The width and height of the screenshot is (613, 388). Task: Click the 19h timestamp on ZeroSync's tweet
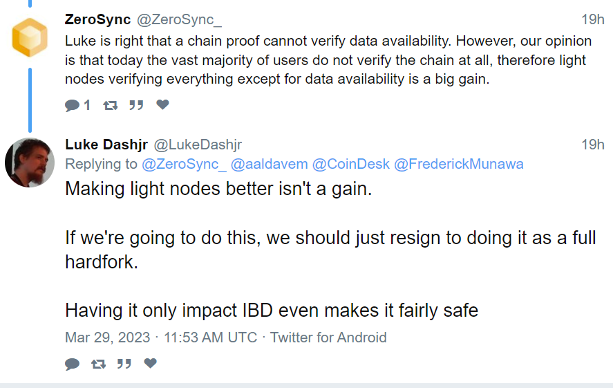click(x=592, y=19)
